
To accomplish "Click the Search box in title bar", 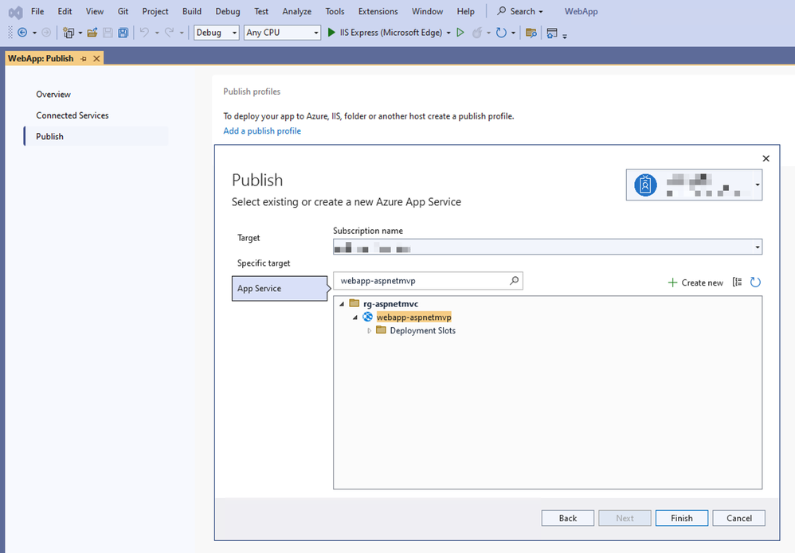I will coord(519,11).
